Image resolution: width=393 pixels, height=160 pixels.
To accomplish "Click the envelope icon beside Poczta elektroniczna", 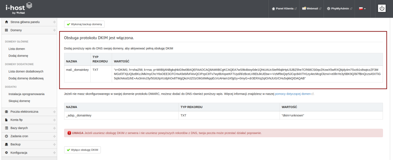I will 7,112.
